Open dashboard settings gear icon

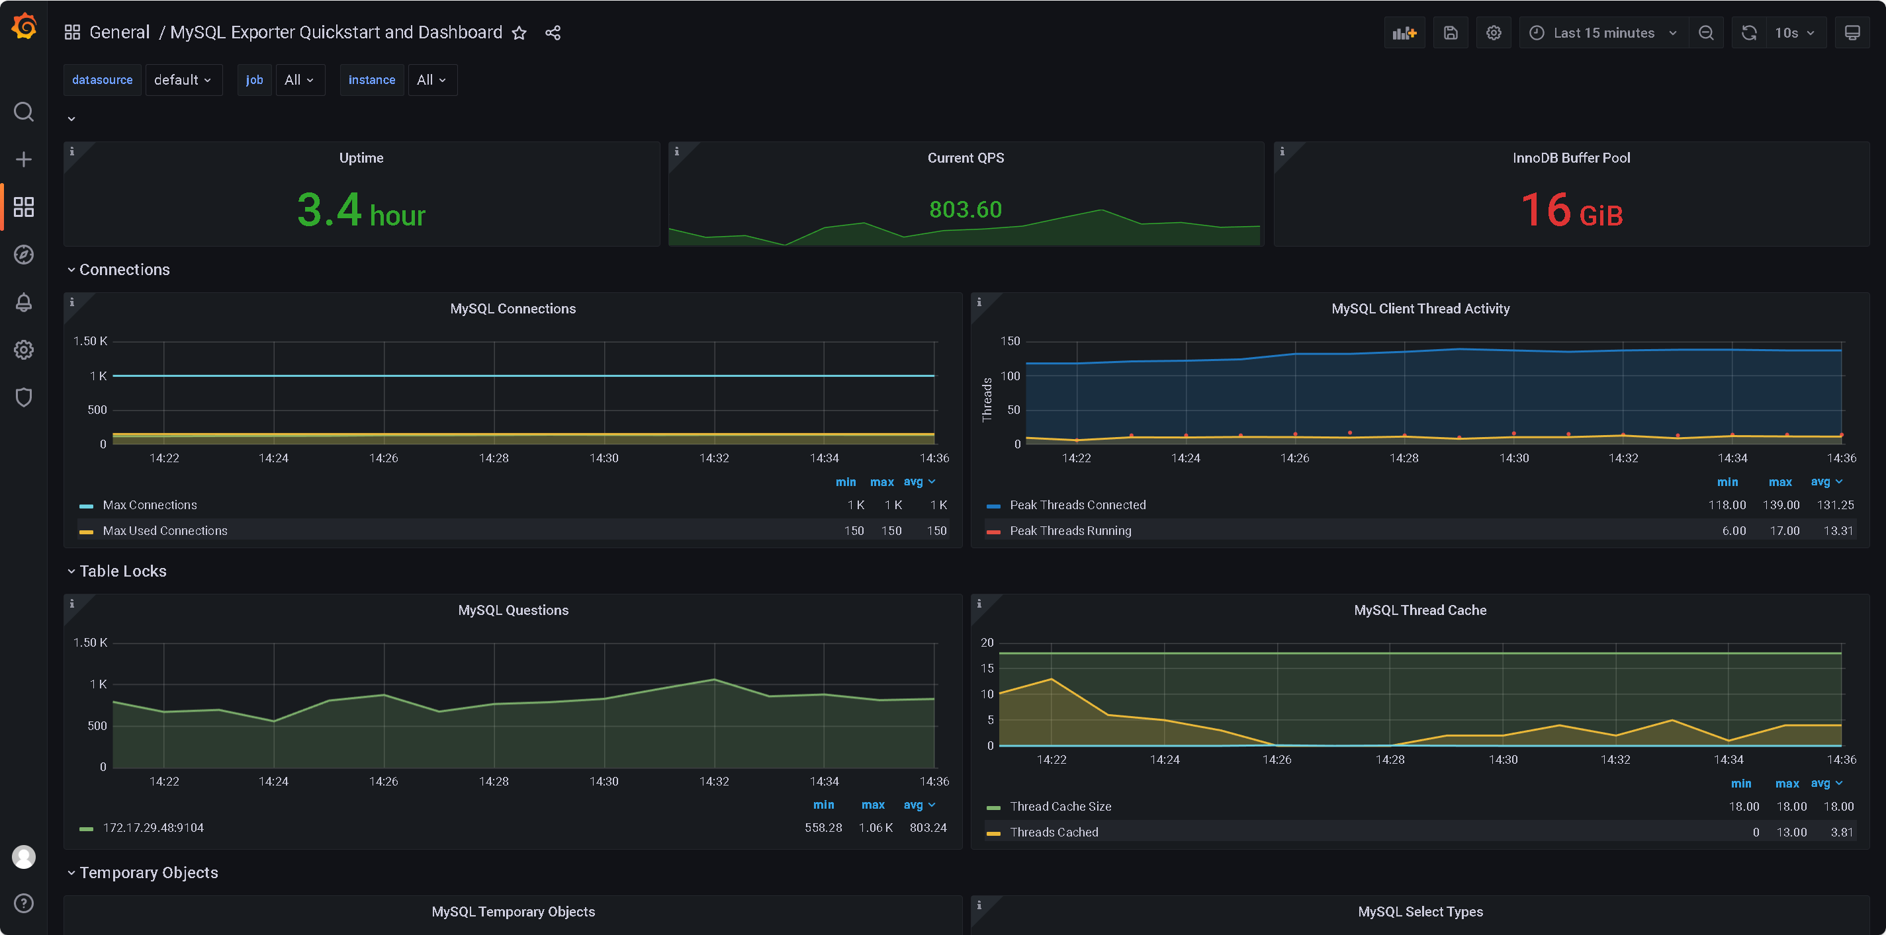click(x=1493, y=33)
